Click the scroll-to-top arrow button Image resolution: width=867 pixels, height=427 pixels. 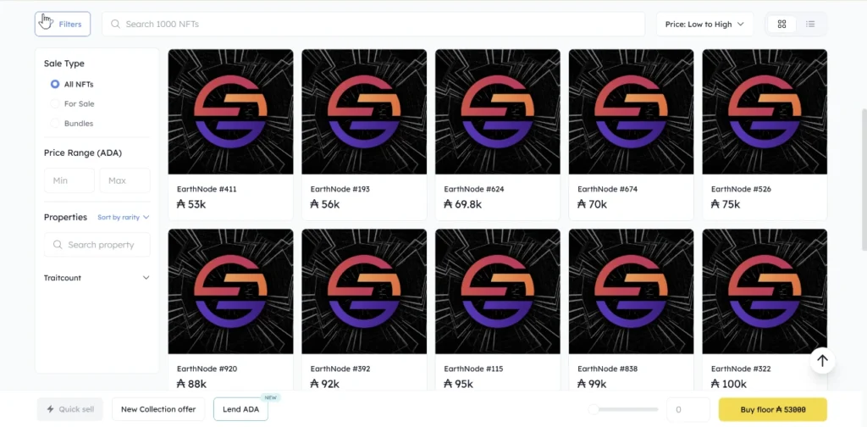click(x=821, y=361)
